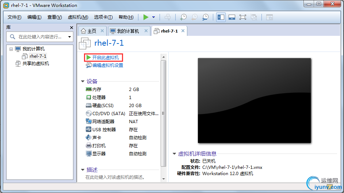Click the VMware icon in title bar
This screenshot has width=344, height=193.
6,5
